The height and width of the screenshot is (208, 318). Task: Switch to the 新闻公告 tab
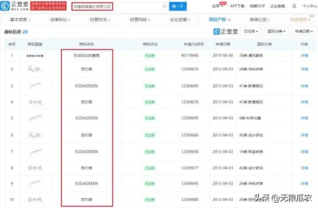coord(260,19)
